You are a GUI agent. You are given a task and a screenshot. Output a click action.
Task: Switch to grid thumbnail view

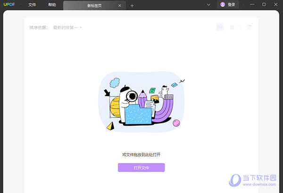point(232,27)
